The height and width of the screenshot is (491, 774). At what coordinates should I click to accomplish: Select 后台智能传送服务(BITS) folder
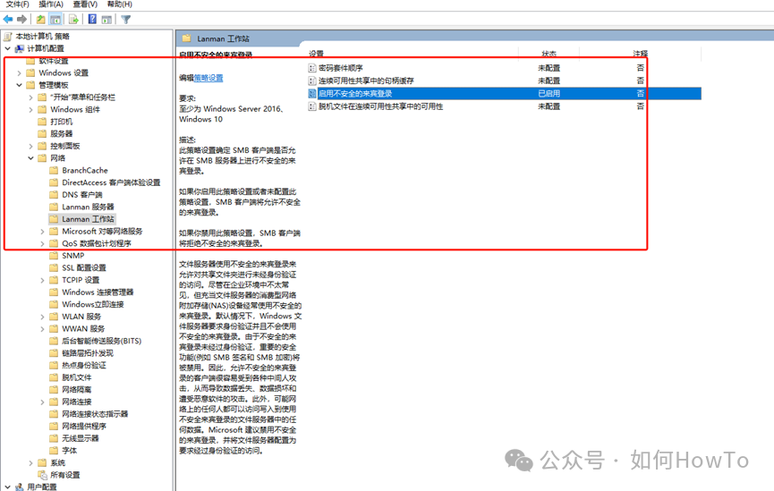click(x=102, y=341)
